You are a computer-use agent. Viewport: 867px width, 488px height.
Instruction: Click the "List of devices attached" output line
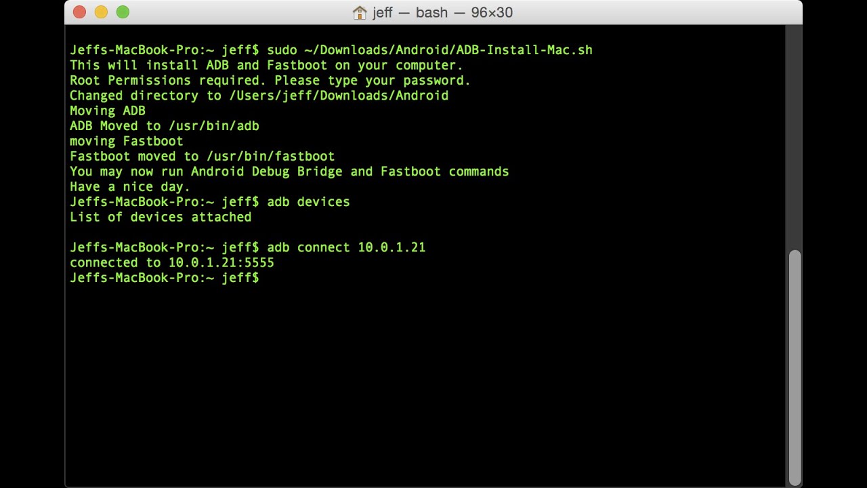point(161,218)
